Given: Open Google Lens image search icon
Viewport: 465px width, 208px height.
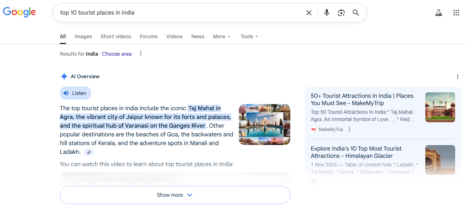Looking at the screenshot, I should 341,13.
